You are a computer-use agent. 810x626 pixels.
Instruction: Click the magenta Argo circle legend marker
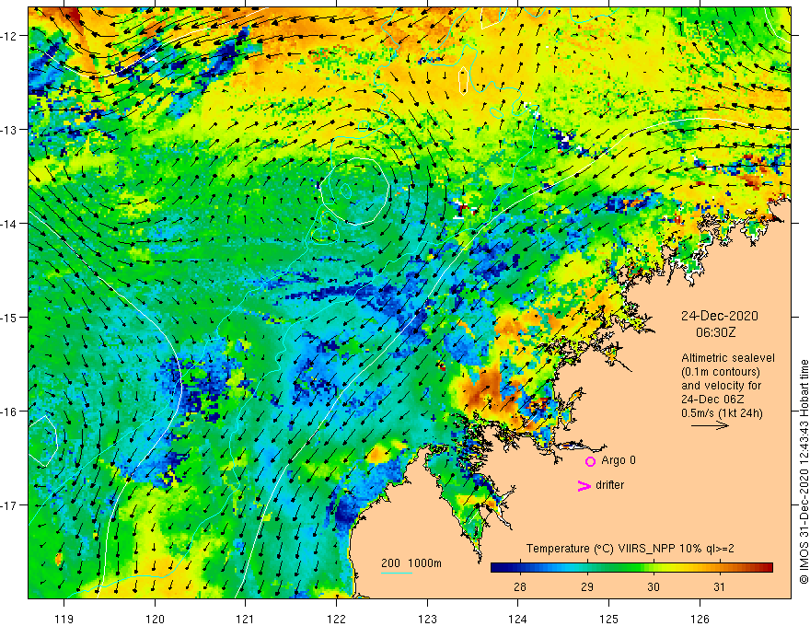click(590, 462)
